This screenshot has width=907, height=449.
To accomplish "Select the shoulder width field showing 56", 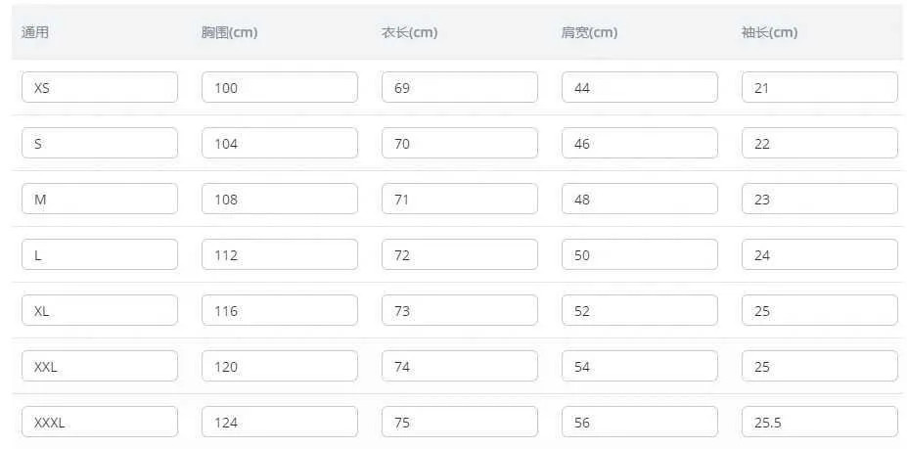I will [640, 422].
